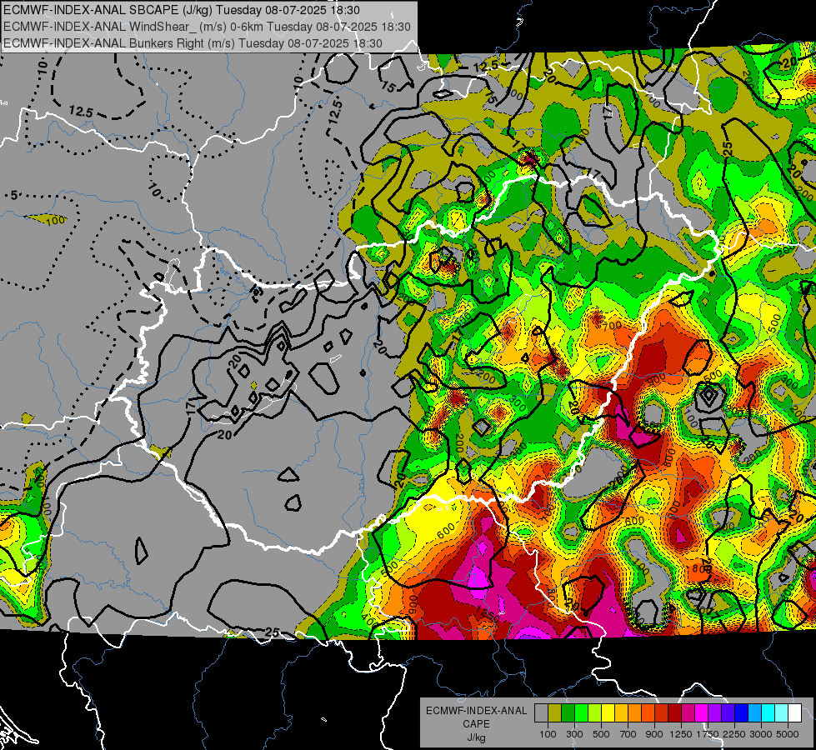Click the pure blue legend swatch
Image resolution: width=816 pixels, height=750 pixels.
coord(742,712)
